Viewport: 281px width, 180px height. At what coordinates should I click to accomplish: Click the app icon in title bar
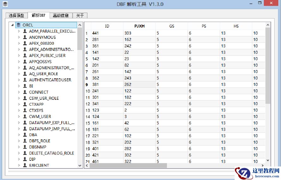click(5, 4)
